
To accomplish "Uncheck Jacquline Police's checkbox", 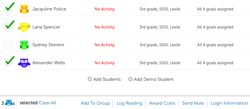I will coord(8,9).
